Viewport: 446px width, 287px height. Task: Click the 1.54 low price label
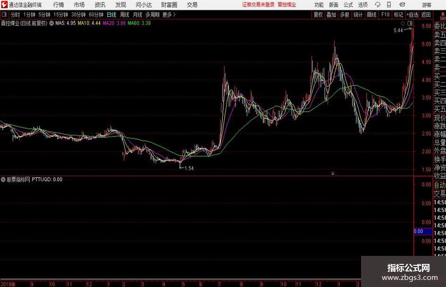189,168
